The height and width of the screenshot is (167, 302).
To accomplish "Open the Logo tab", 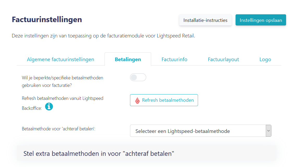I will pos(265,59).
